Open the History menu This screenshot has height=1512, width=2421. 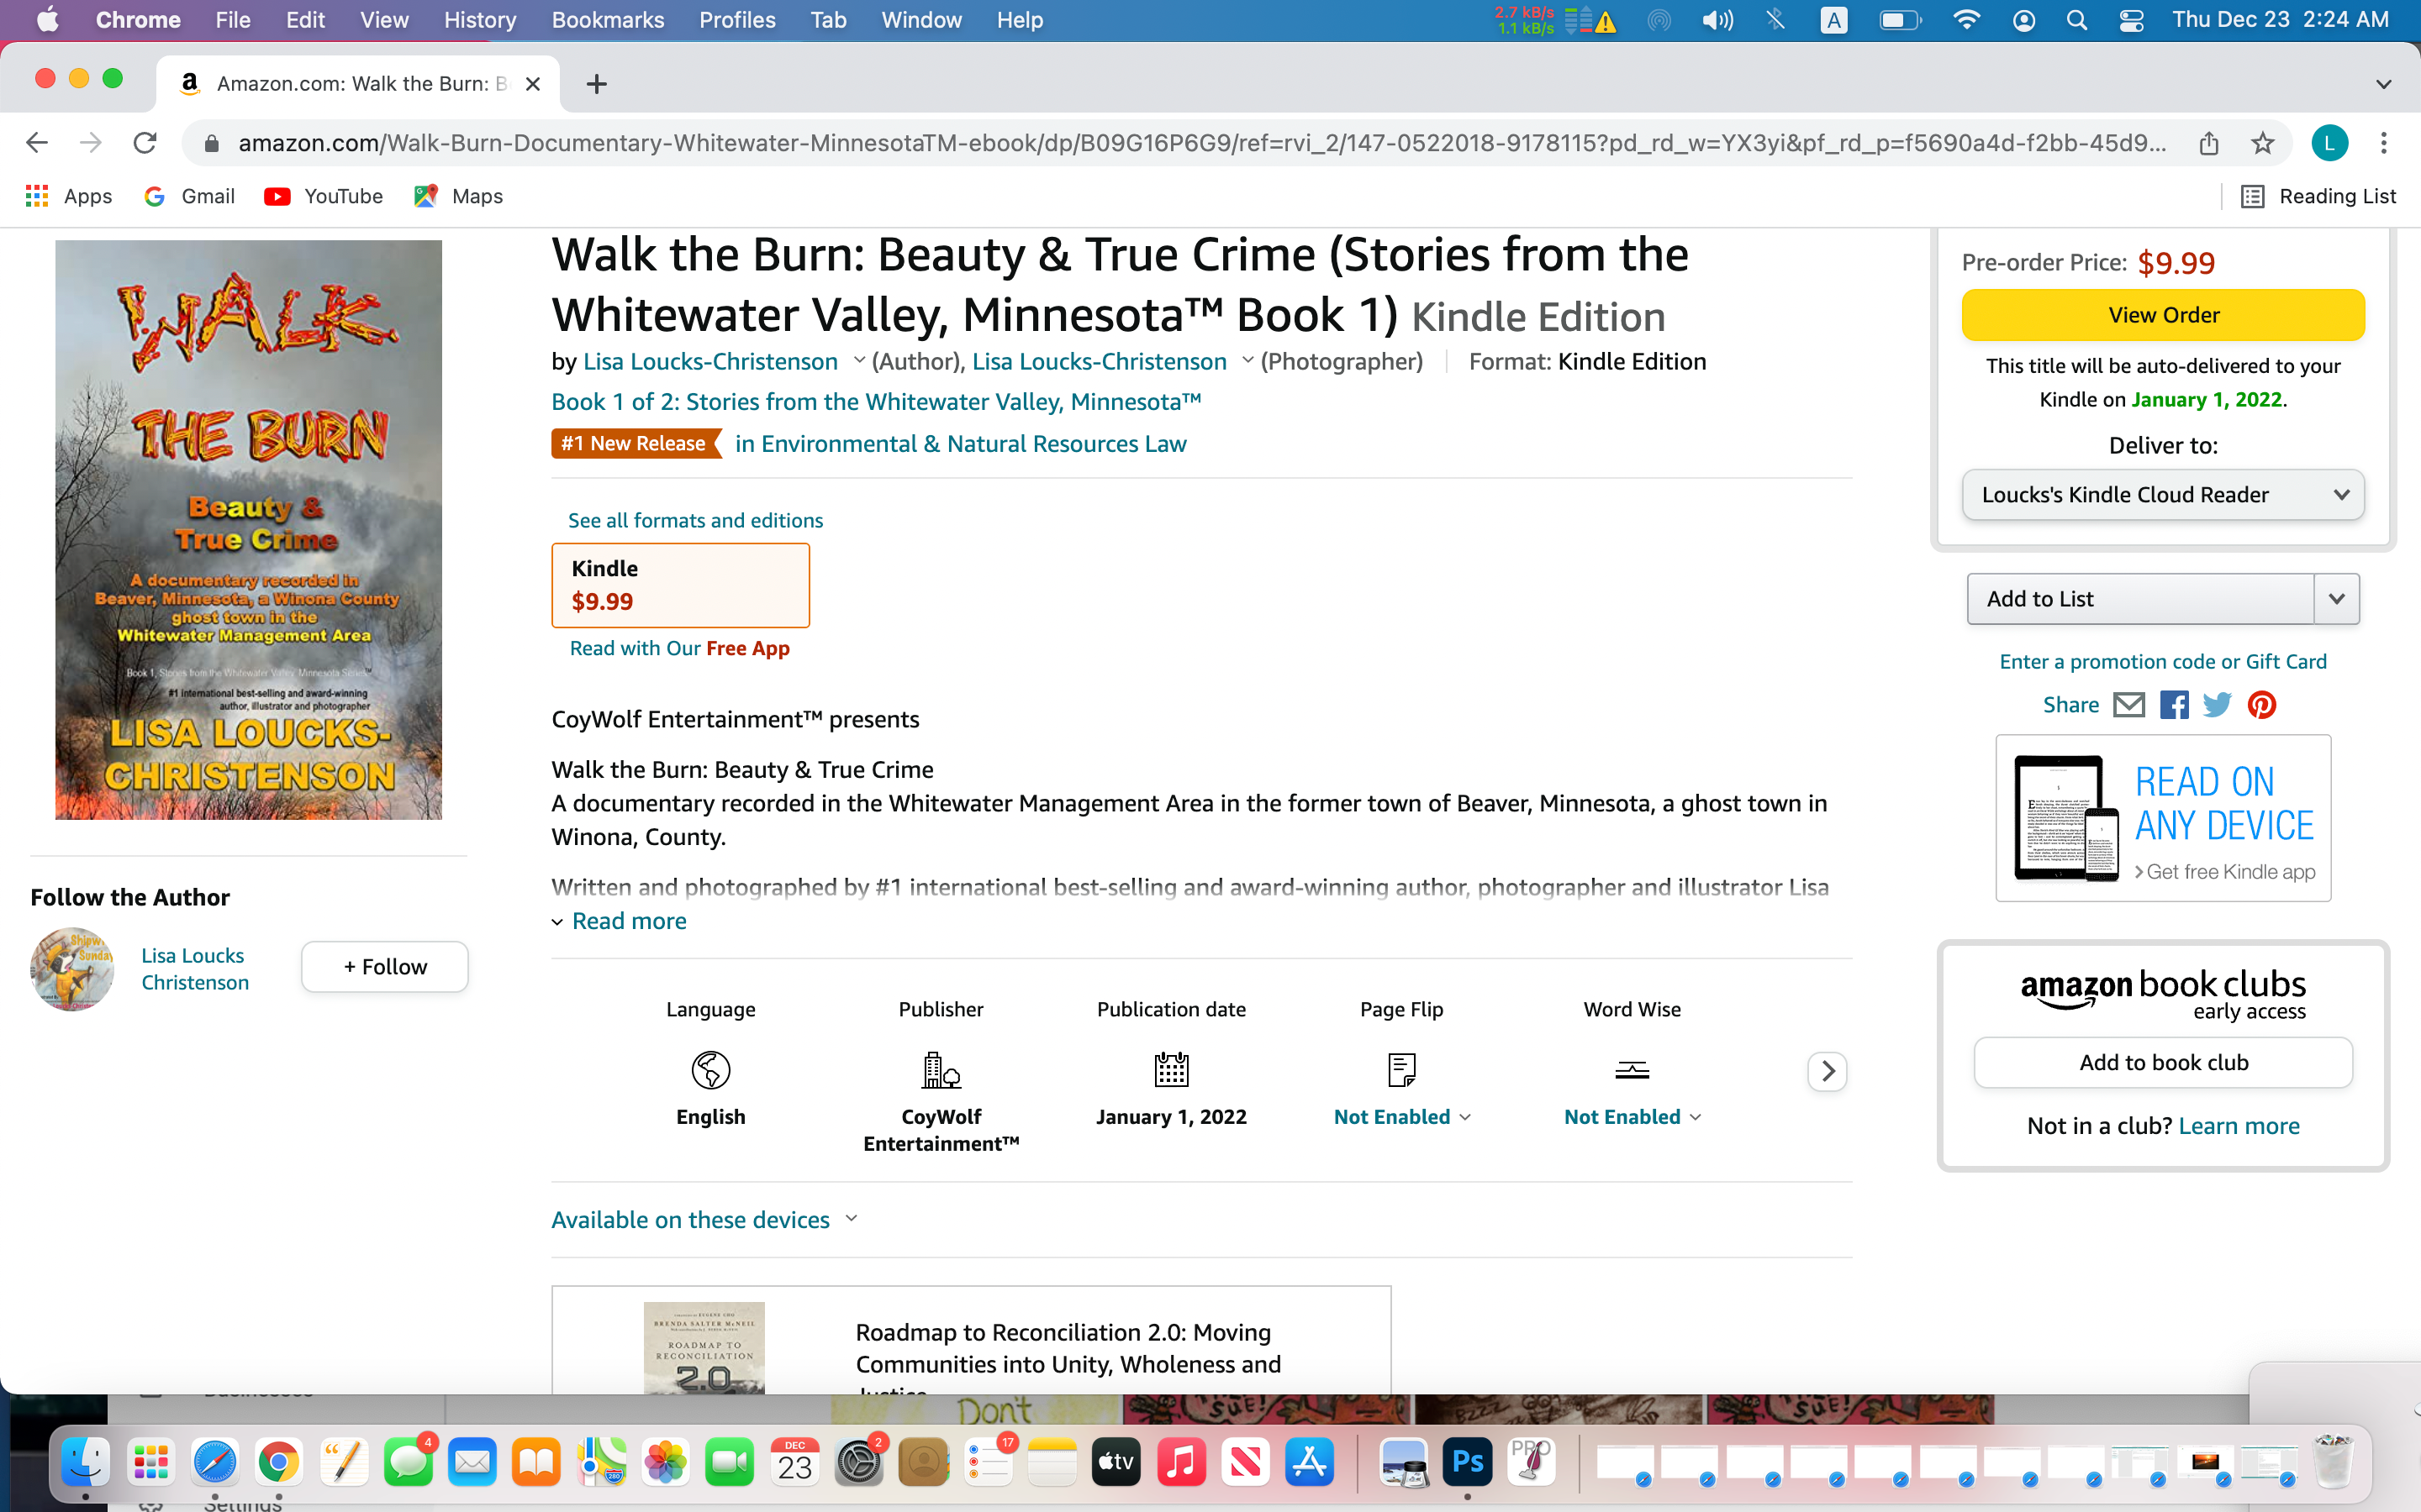(480, 20)
